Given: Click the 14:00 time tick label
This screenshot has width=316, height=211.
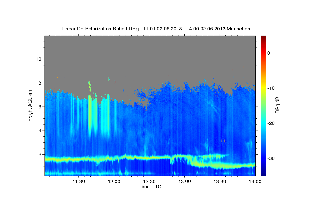Looking at the screenshot, I should [255, 181].
